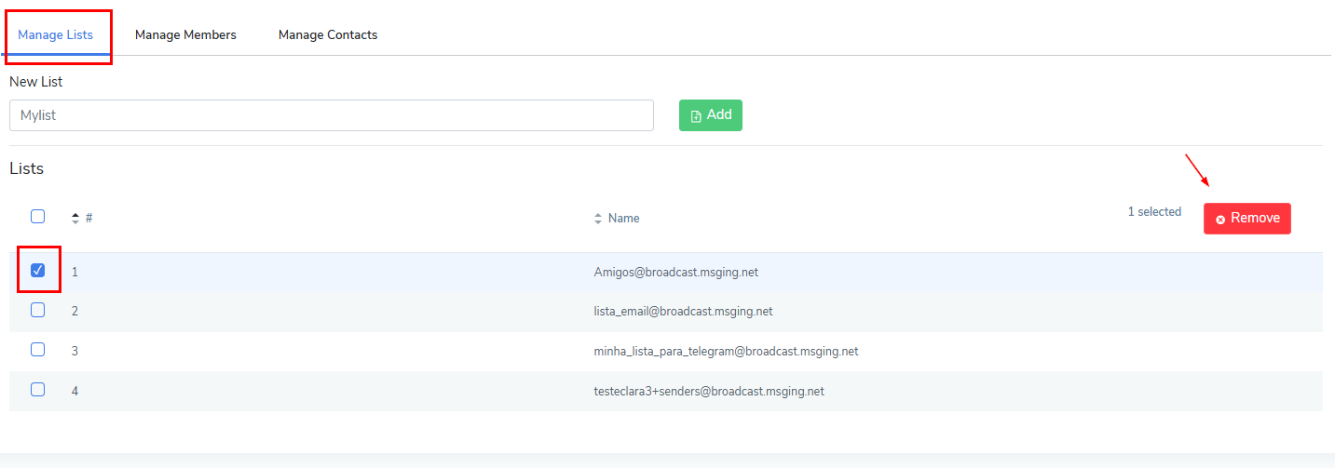
Task: Click the x-circle icon on the Remove button
Action: tap(1220, 219)
